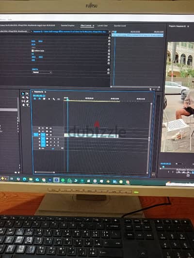Image resolution: width=194 pixels, height=258 pixels.
Task: Select the Razor tool
Action: pyautogui.click(x=27, y=98)
